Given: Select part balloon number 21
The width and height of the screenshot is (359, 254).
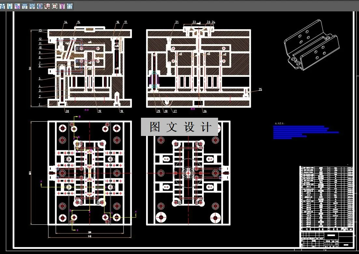Looking at the screenshot, I should [x=177, y=22].
